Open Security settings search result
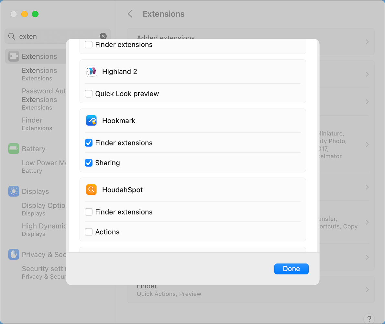Viewport: 385px width, 324px height. point(44,272)
